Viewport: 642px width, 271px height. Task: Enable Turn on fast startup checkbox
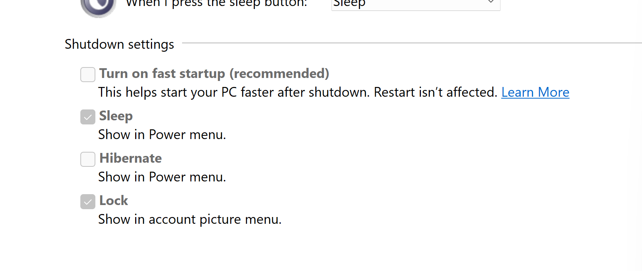pos(88,75)
